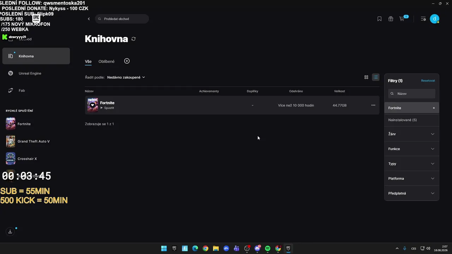Screen dimensions: 452x254
Task: Click the Fortnite title in list row
Action: 107,103
